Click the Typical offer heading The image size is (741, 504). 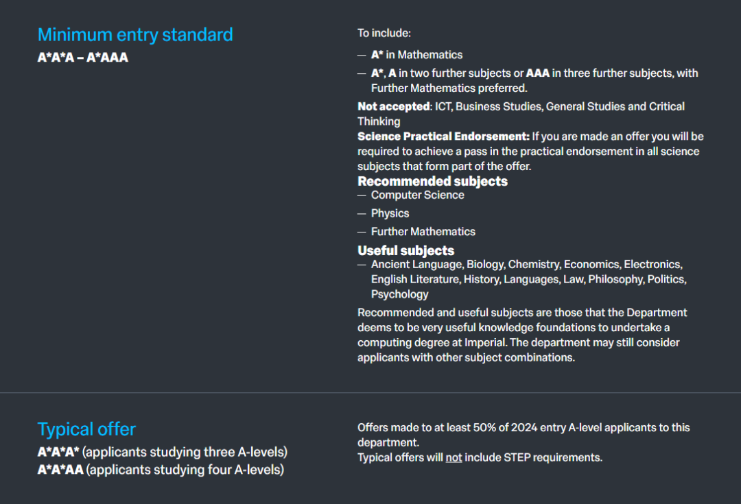click(86, 429)
